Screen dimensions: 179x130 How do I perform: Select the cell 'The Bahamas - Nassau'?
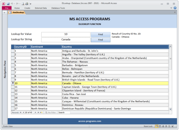click(x=115, y=62)
